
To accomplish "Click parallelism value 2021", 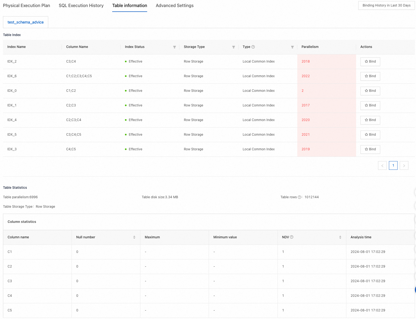I will click(x=306, y=135).
